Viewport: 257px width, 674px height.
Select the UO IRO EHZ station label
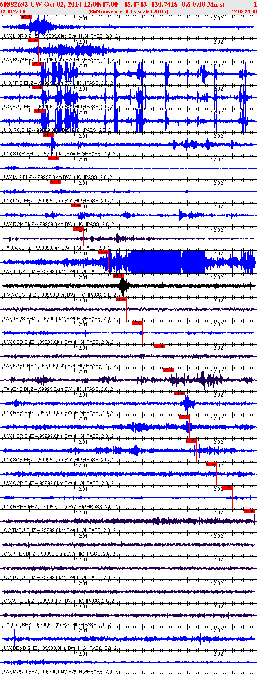click(17, 130)
